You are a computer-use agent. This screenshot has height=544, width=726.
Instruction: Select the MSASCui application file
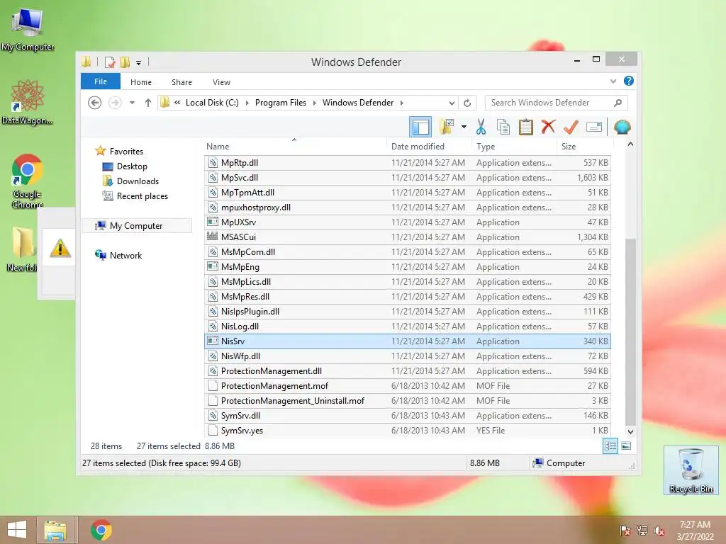pyautogui.click(x=408, y=237)
